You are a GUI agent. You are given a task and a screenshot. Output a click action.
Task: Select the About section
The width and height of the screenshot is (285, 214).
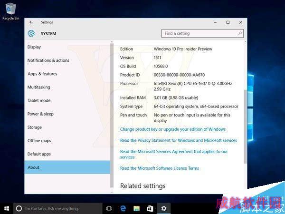[x=67, y=167]
